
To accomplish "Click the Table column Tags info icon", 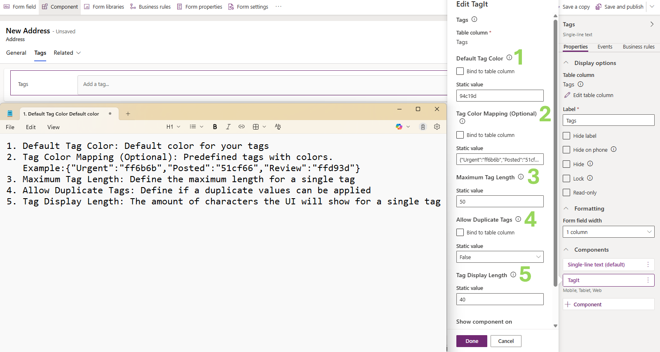I will click(x=580, y=84).
